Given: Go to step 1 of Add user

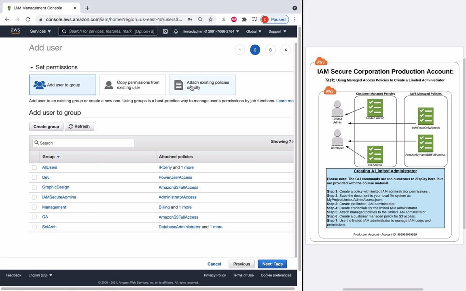Looking at the screenshot, I should [x=240, y=50].
